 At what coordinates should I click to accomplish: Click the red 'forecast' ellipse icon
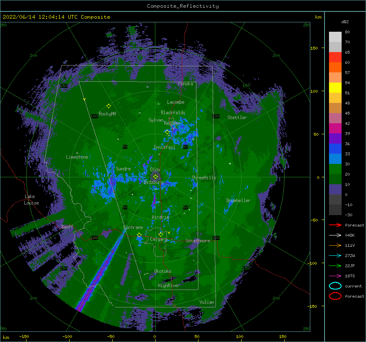pyautogui.click(x=335, y=296)
